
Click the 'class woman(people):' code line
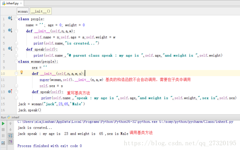pyautogui.click(x=38, y=62)
